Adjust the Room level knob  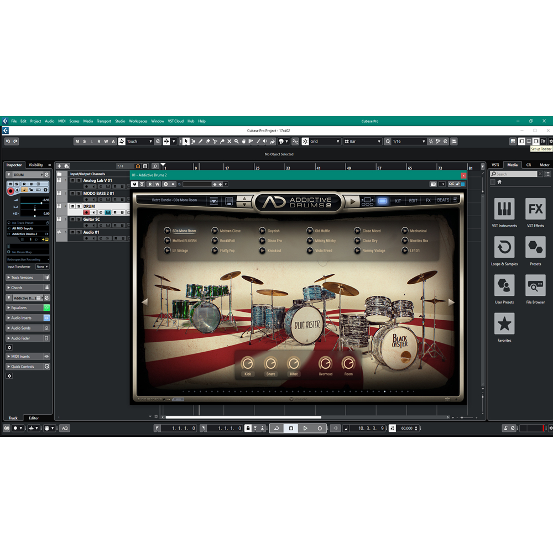coord(348,363)
